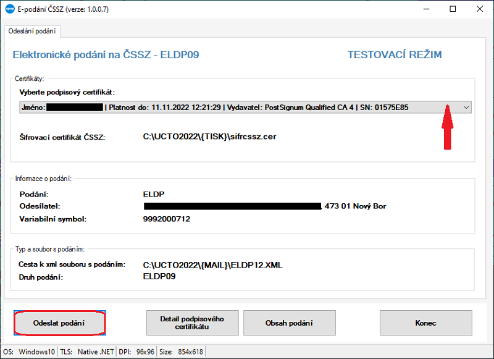Click the Konec button
Screen dimensions: 494x359
(x=425, y=323)
